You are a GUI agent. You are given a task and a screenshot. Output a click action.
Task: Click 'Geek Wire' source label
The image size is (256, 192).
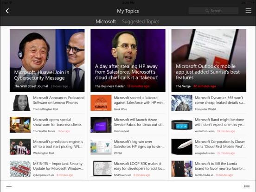(120, 109)
